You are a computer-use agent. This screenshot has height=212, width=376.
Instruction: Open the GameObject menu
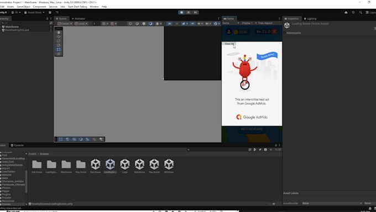23,7
